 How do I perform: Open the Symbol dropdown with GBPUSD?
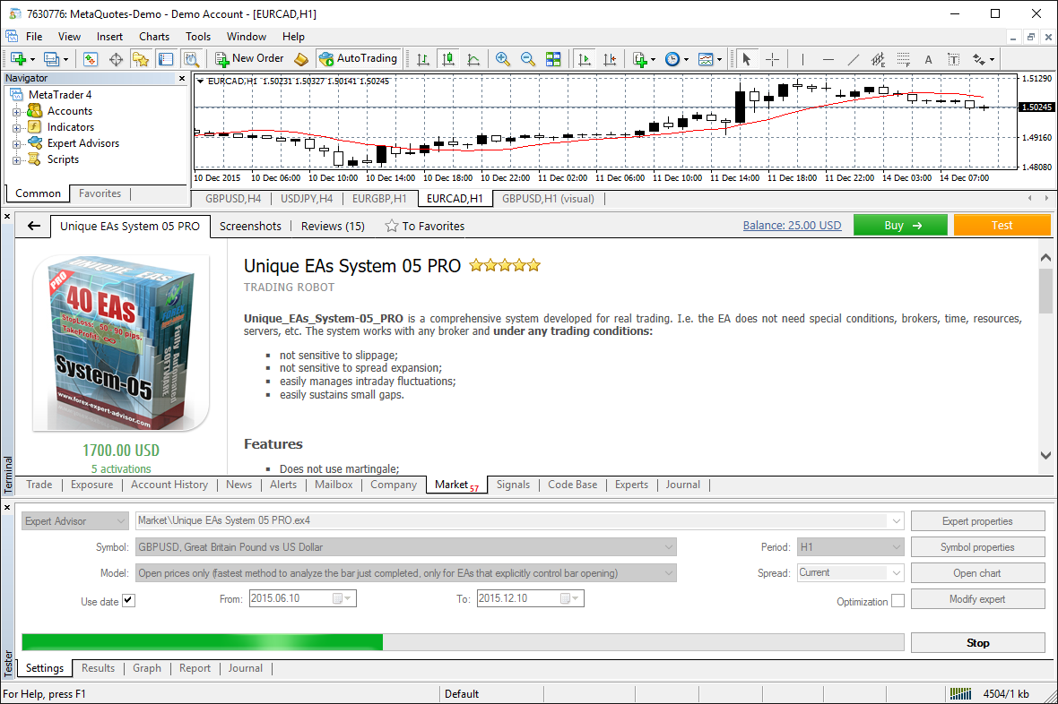[x=405, y=547]
